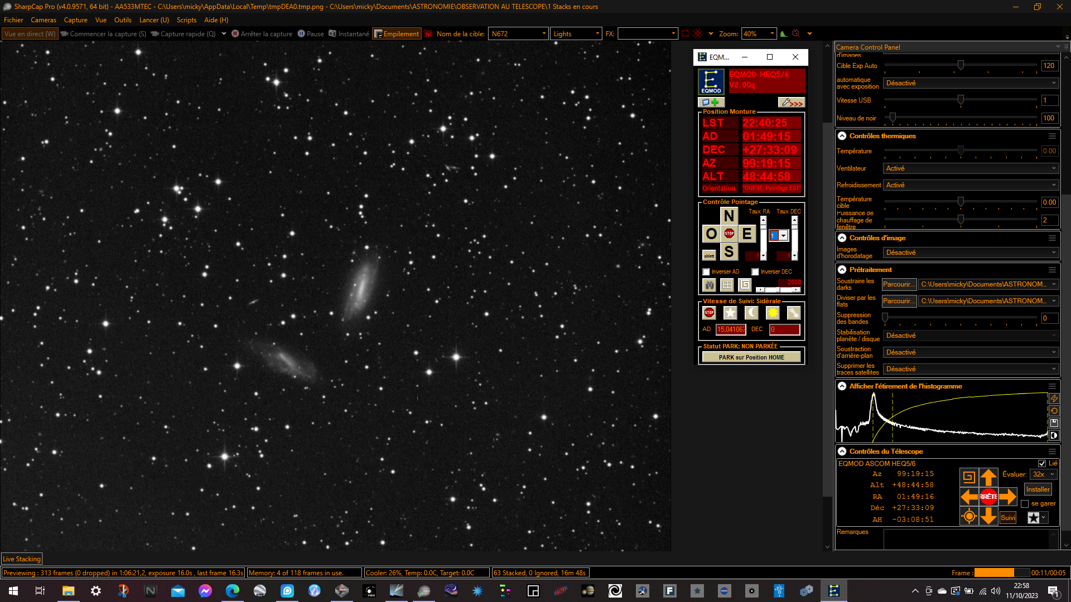Click the EQMOD setup wrench button

[x=792, y=103]
